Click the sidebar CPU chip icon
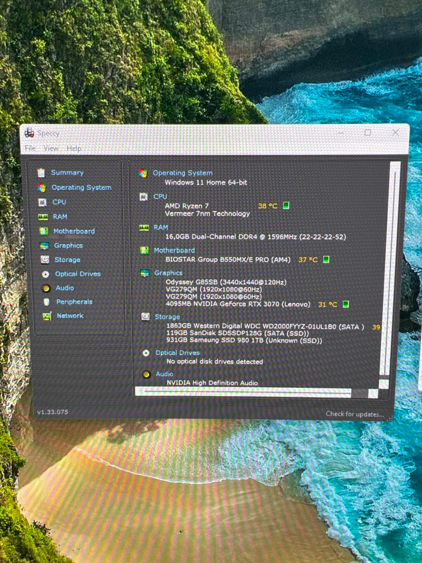Image resolution: width=422 pixels, height=563 pixels. click(42, 202)
